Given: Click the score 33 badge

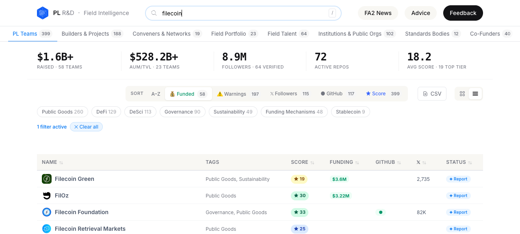Looking at the screenshot, I should coord(300,212).
